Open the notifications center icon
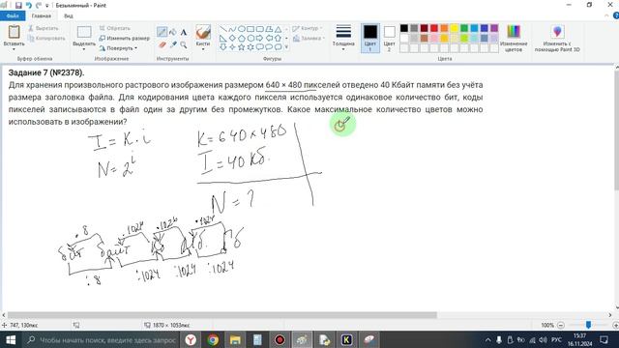Viewport: 619px width, 348px height. (x=604, y=339)
